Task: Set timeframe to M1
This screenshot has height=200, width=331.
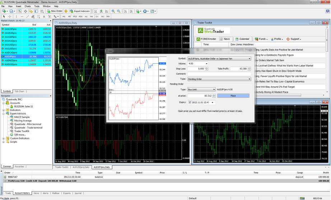Action: 64,16
